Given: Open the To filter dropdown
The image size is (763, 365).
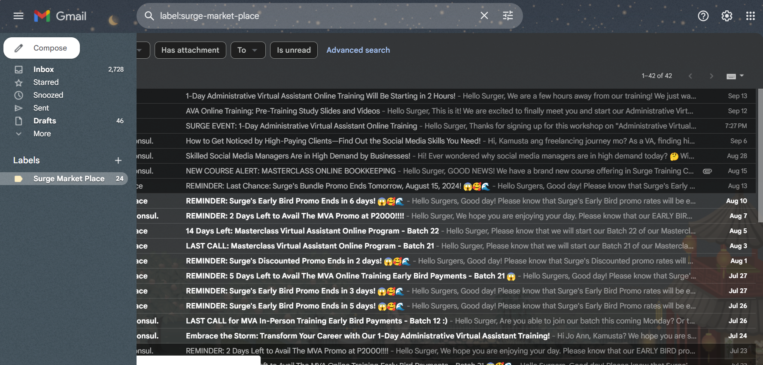Looking at the screenshot, I should 248,50.
